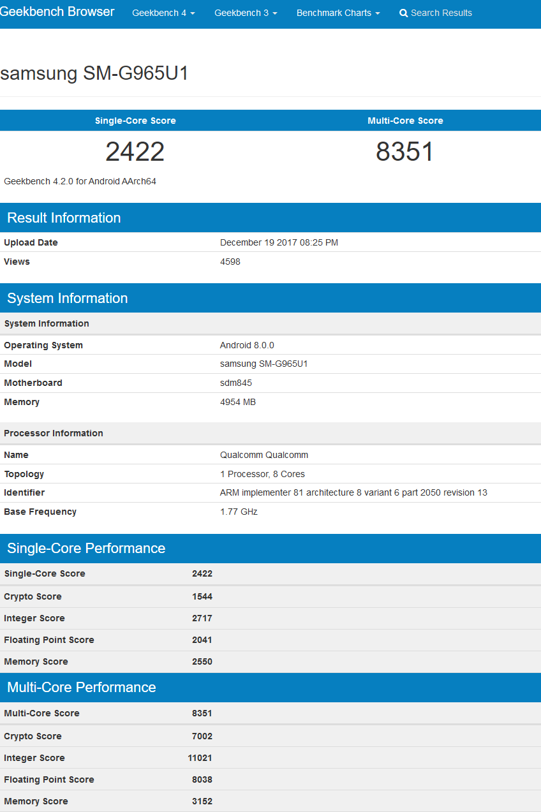This screenshot has height=812, width=541.
Task: Click the gray System Information subheading
Action: (x=47, y=323)
